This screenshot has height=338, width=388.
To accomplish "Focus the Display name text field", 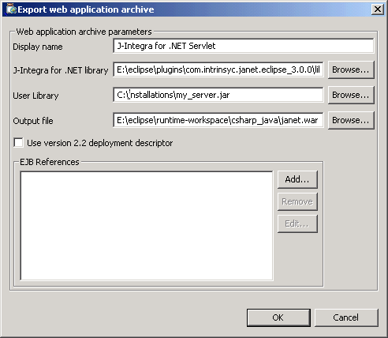I will tap(244, 46).
